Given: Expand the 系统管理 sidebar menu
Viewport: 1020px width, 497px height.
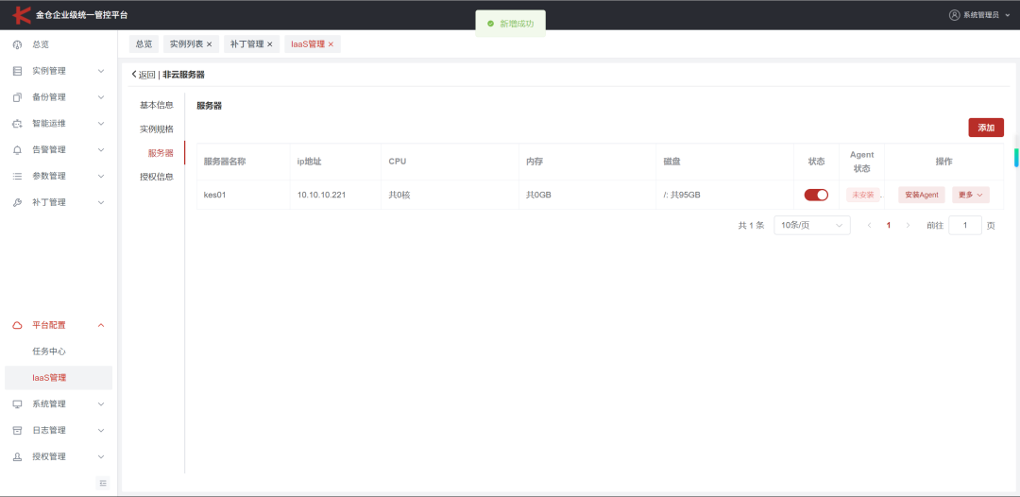Looking at the screenshot, I should point(59,404).
